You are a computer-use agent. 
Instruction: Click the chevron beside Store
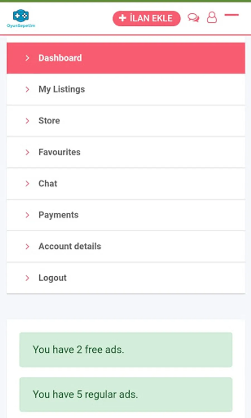27,121
